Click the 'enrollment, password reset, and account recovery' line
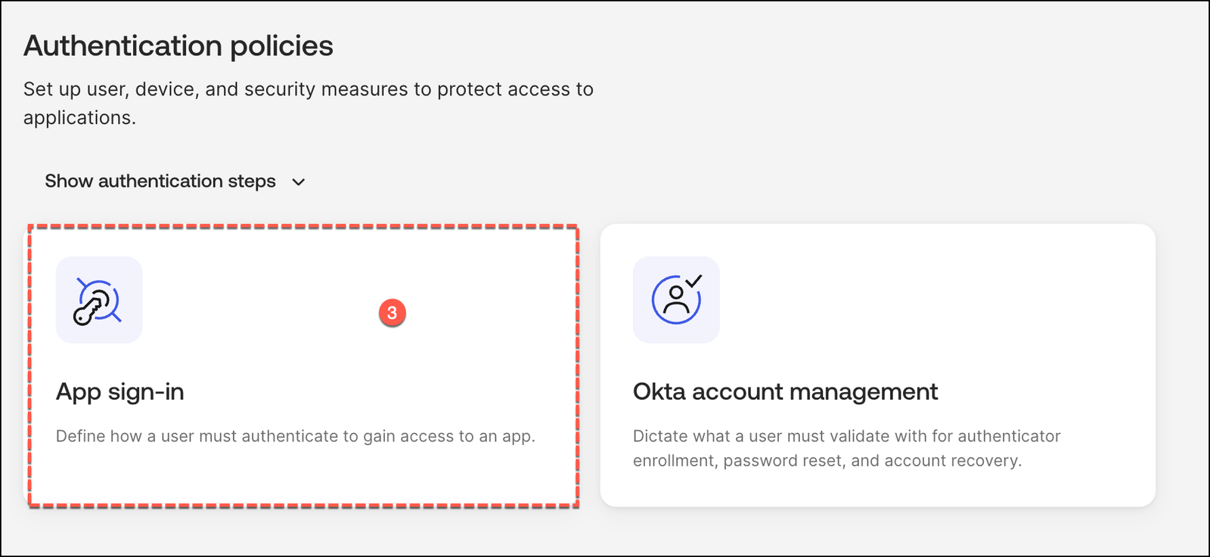 coord(827,461)
